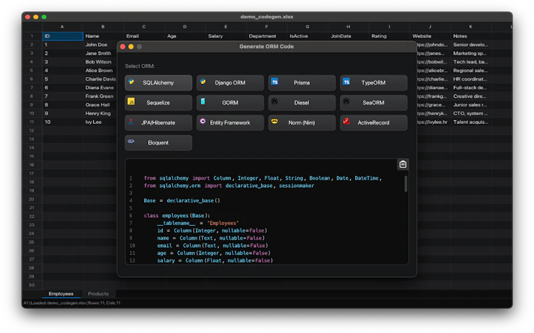Close the Generate ORM Code dialog
Screen dimensions: 534x333
[123, 47]
